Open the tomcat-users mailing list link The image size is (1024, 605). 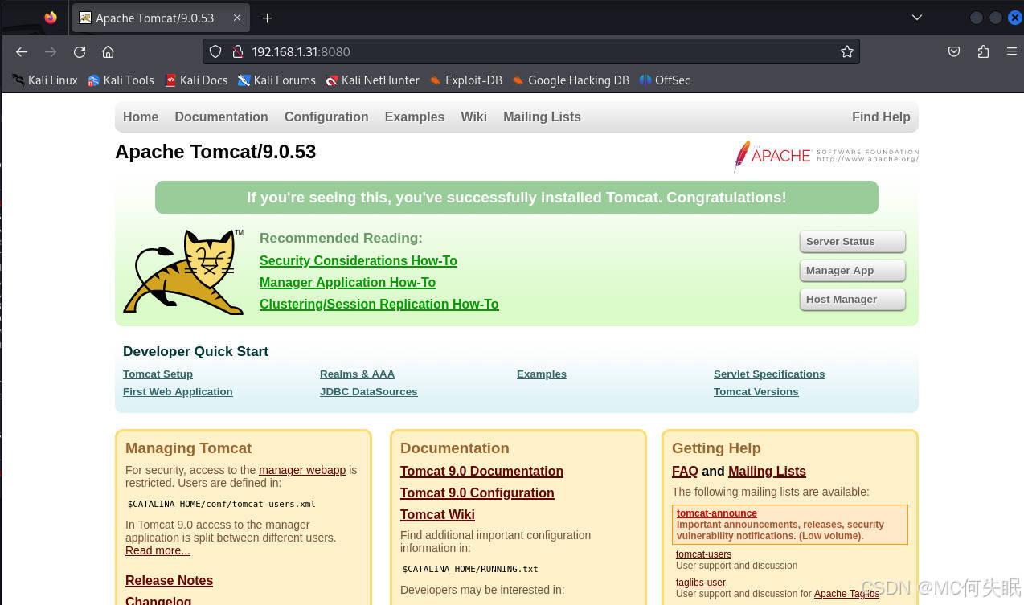coord(703,554)
